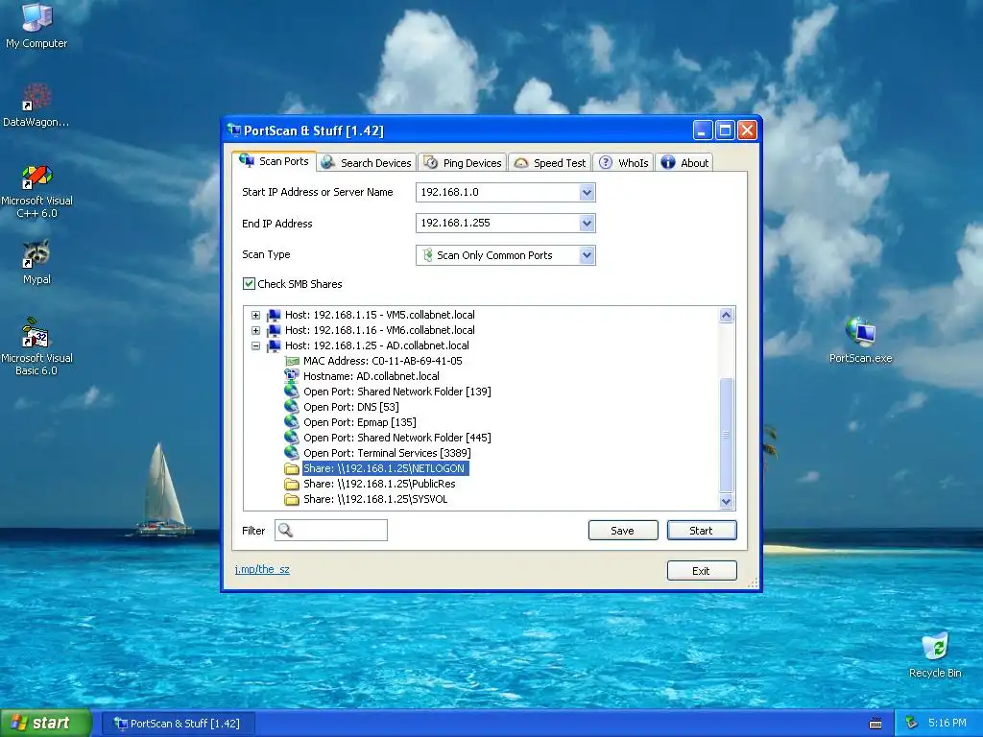The height and width of the screenshot is (737, 983).
Task: Switch to the Scan Ports tab
Action: (274, 161)
